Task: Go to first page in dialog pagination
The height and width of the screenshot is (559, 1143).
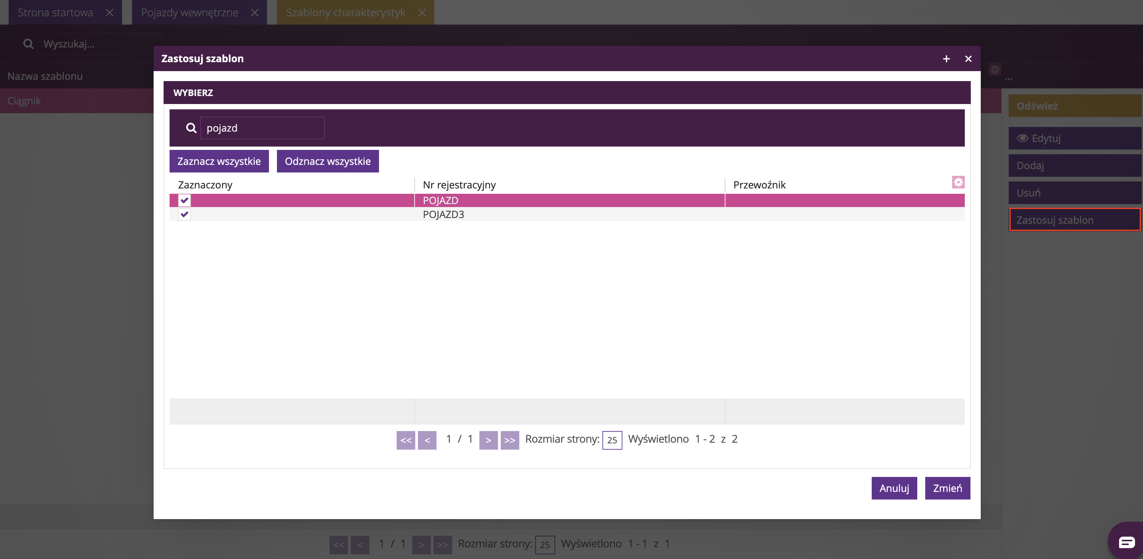Action: click(406, 440)
